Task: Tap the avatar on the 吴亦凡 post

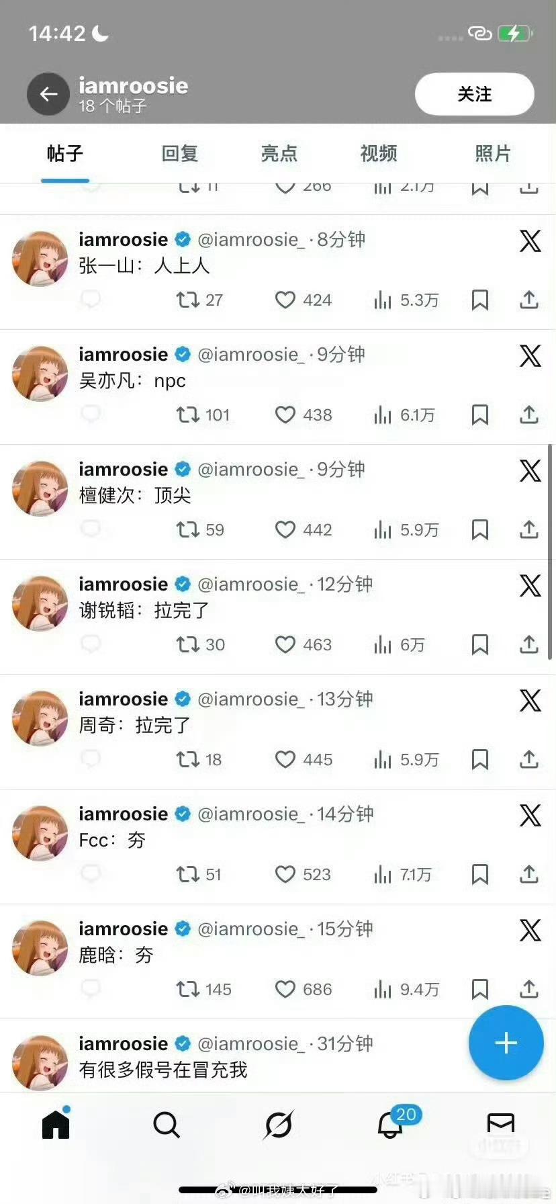Action: (x=40, y=374)
